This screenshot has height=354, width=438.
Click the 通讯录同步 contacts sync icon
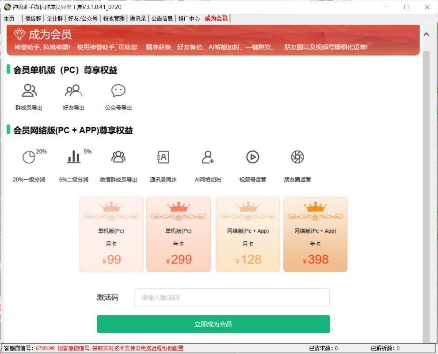[163, 157]
